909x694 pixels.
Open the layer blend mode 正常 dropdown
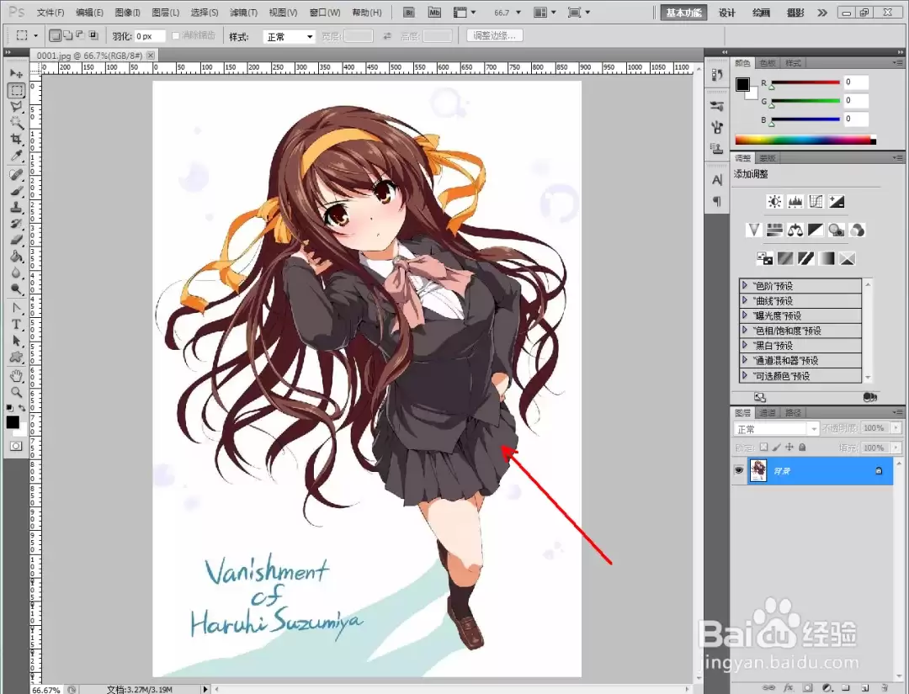coord(776,429)
